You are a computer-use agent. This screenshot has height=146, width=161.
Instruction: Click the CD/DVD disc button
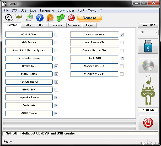point(148,66)
